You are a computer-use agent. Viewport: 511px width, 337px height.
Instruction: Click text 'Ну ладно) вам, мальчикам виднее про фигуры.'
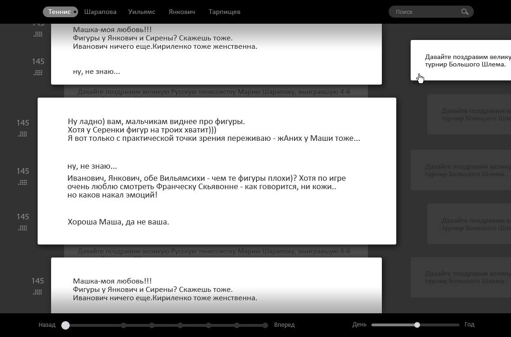tap(156, 122)
